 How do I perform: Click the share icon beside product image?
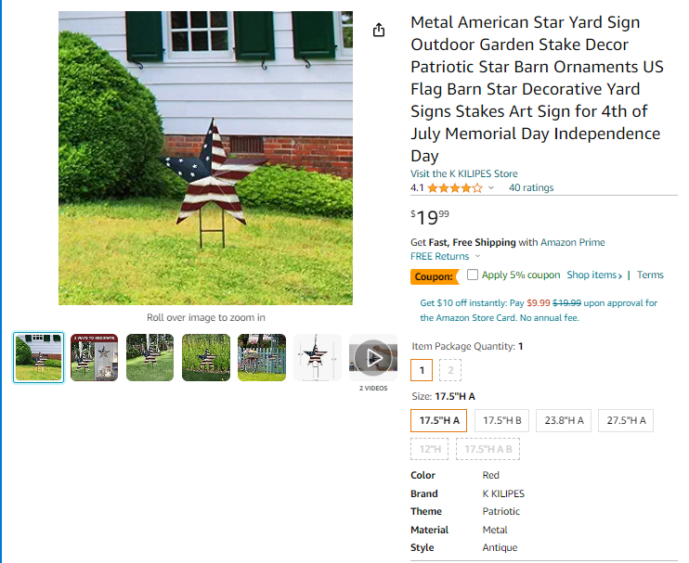[379, 31]
